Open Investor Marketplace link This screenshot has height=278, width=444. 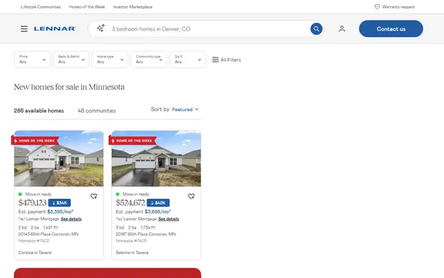click(x=133, y=7)
